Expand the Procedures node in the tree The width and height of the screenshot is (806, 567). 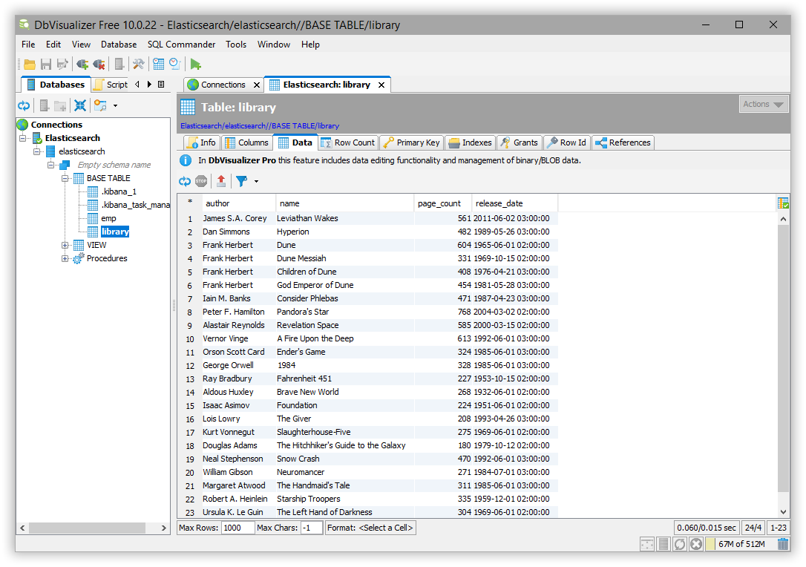click(x=65, y=258)
